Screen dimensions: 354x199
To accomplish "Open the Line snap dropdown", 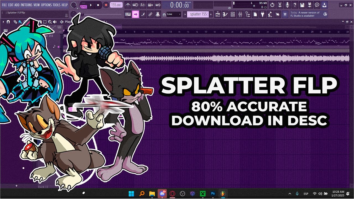I will tap(174, 14).
